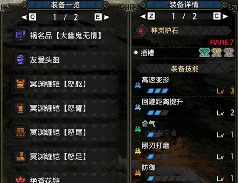
Task: Select the purple helmet icon for 友爱头盔
Action: pyautogui.click(x=20, y=59)
